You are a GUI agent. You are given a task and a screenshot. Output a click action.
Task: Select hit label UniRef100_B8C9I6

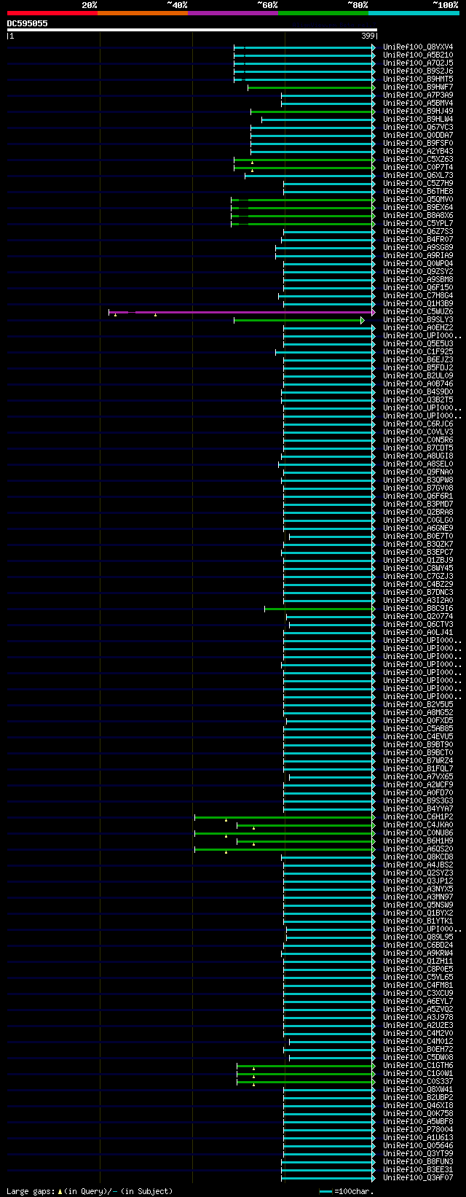[418, 608]
